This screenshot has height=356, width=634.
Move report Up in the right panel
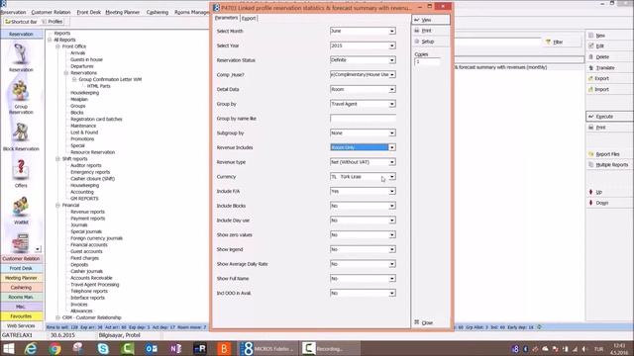pyautogui.click(x=609, y=192)
